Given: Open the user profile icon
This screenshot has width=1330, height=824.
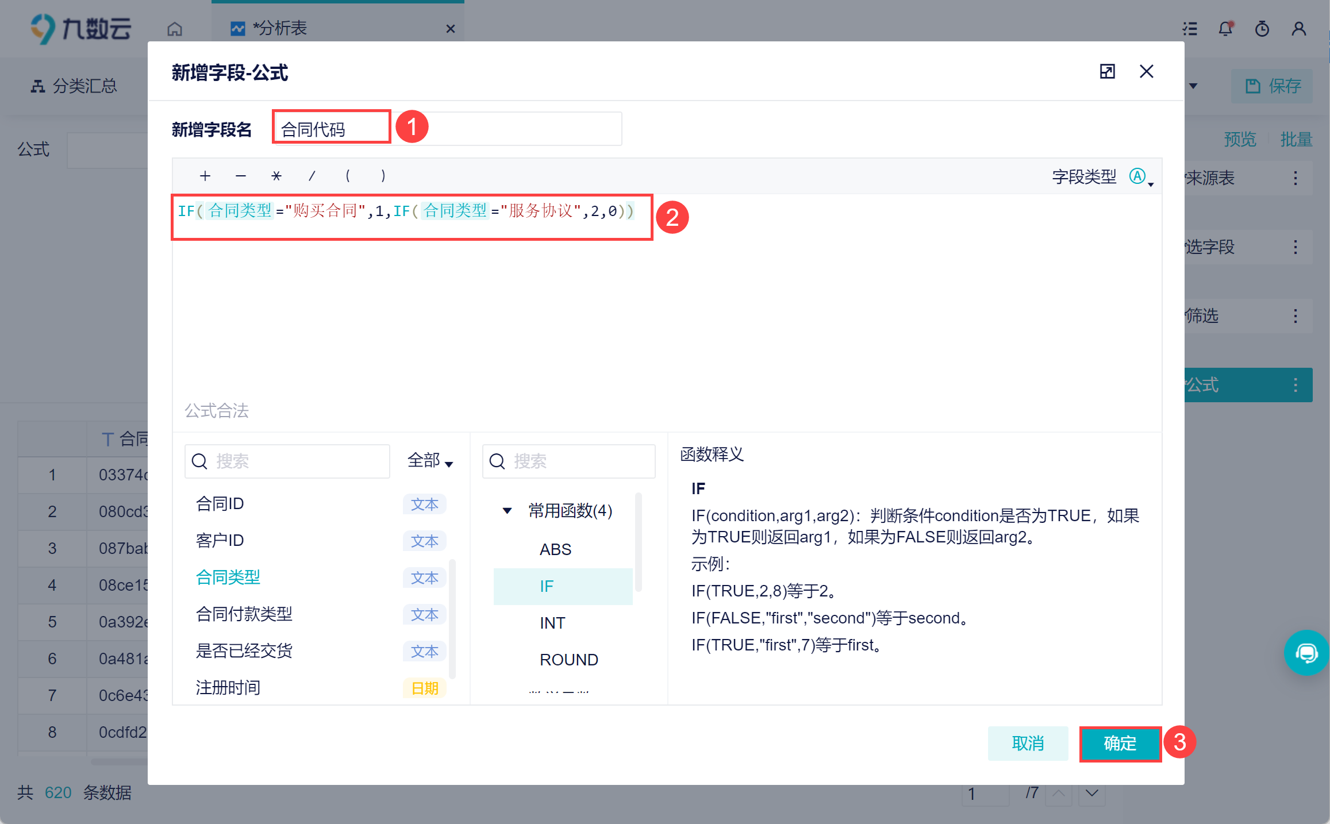Looking at the screenshot, I should pyautogui.click(x=1298, y=29).
